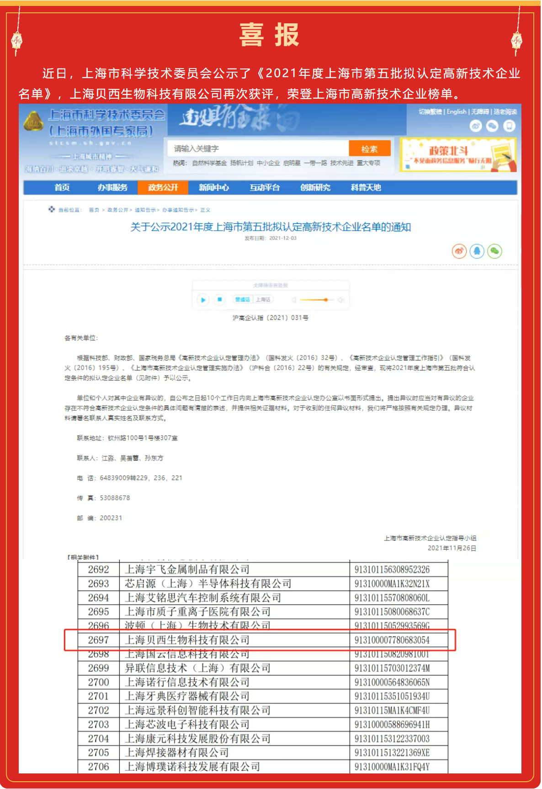542x789 pixels.
Task: Click the low-volume speaker icon
Action: [x=294, y=300]
